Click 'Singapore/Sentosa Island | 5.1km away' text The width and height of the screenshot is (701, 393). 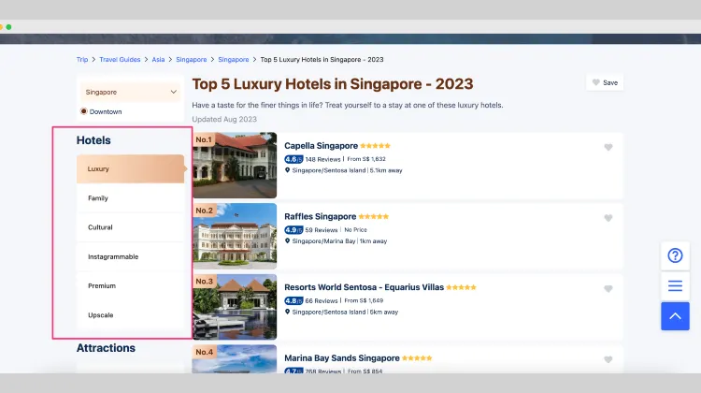coord(347,170)
